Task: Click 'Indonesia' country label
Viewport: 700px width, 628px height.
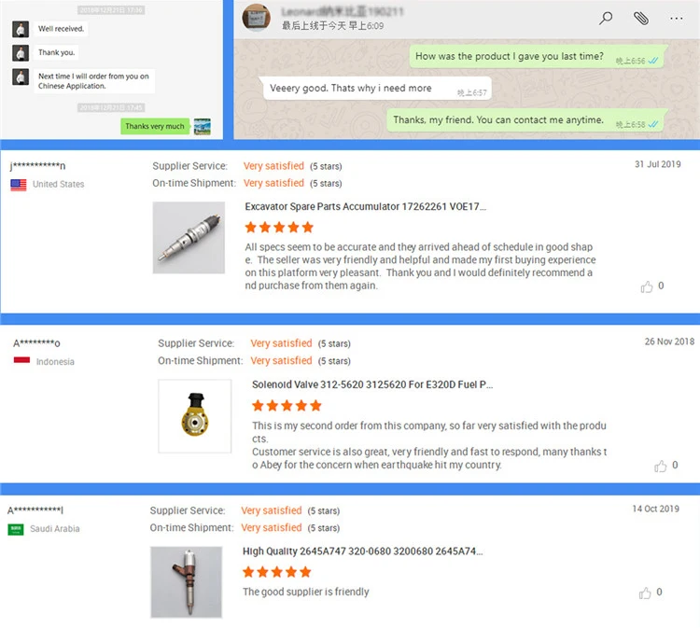Action: [x=55, y=362]
